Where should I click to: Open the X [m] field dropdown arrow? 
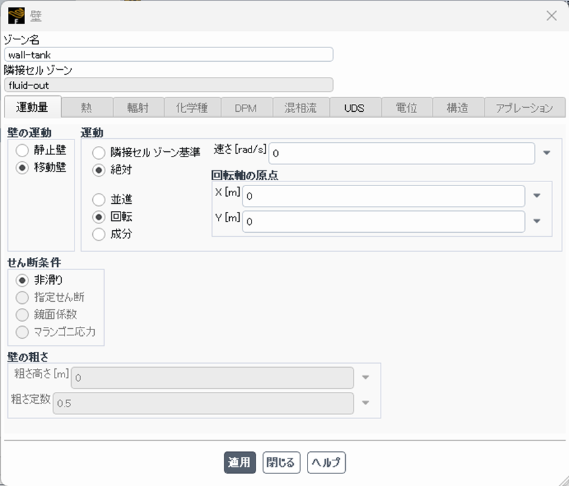[x=537, y=196]
